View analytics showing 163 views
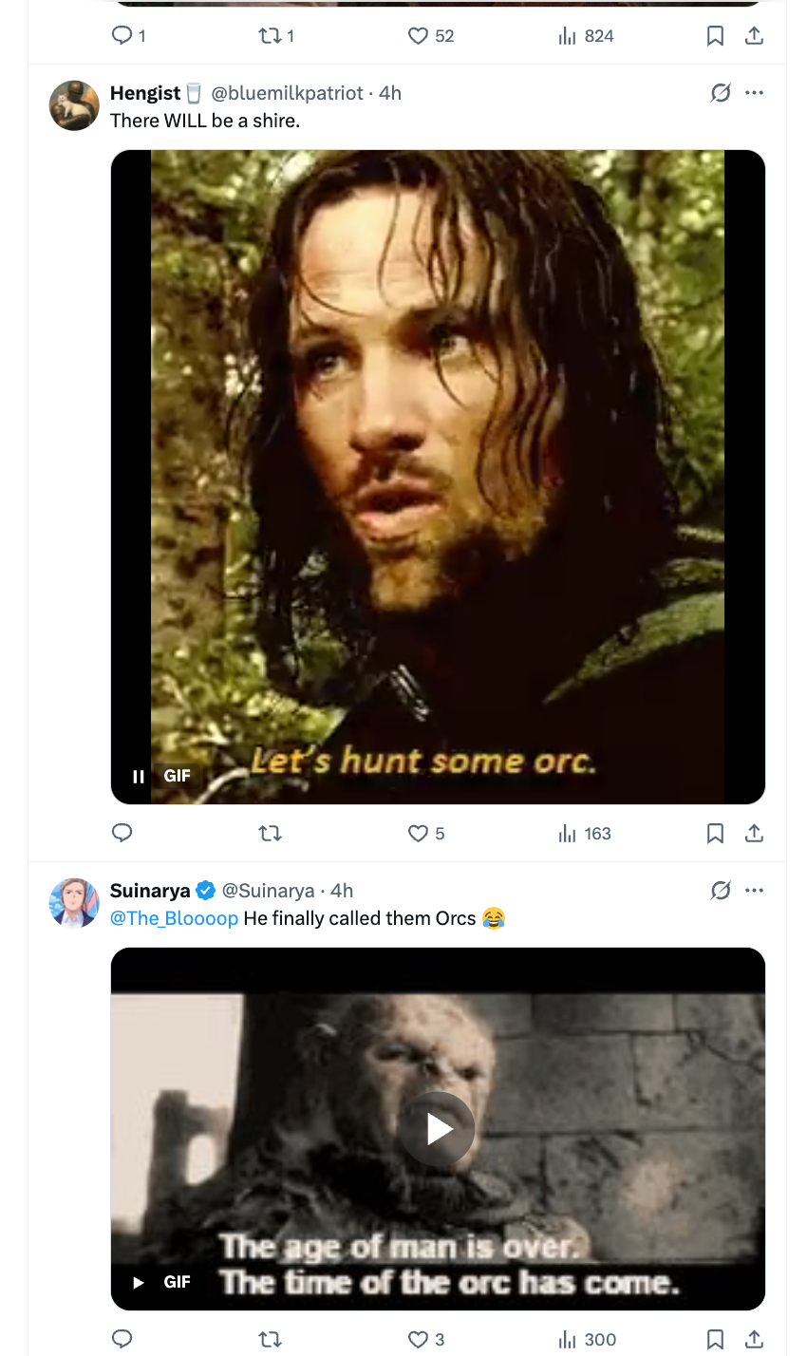Image resolution: width=807 pixels, height=1356 pixels. point(585,833)
